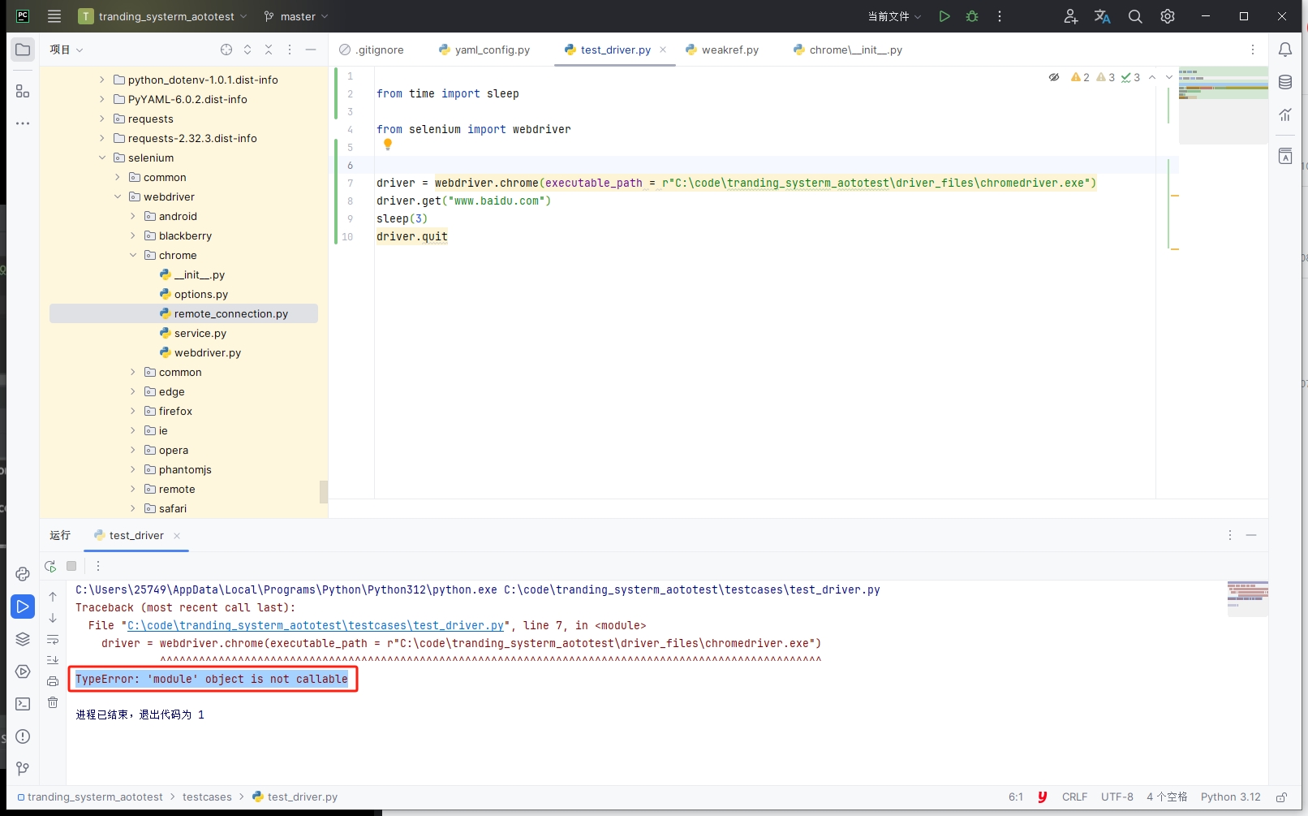Open the 项目 view dropdown
The height and width of the screenshot is (816, 1308).
[x=67, y=50]
